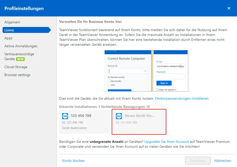Click Konto löschen link
Screen dimensions: 237x167
(74, 161)
